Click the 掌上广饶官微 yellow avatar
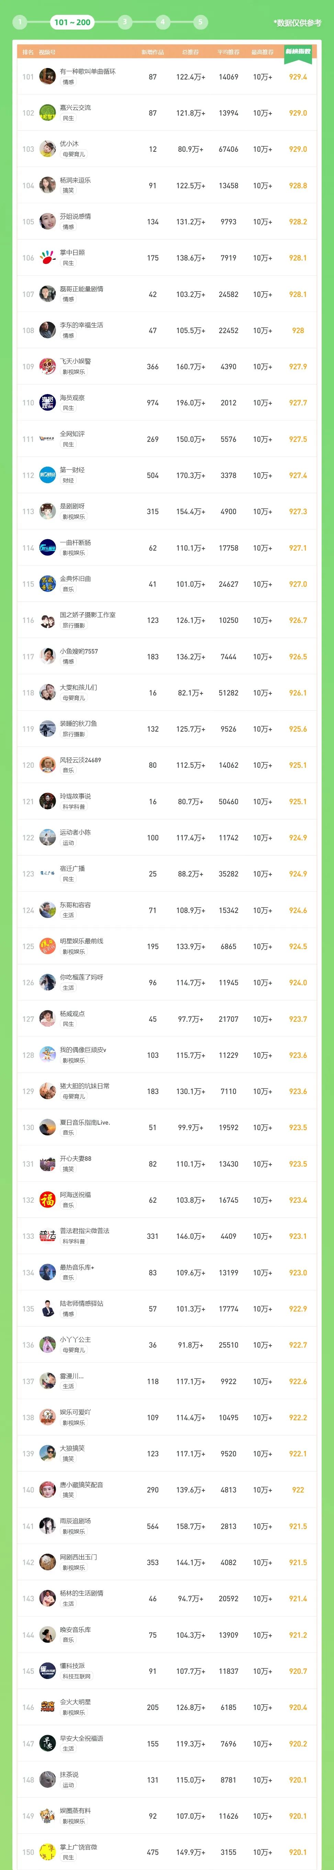Image resolution: width=334 pixels, height=1870 pixels. coord(48,1852)
